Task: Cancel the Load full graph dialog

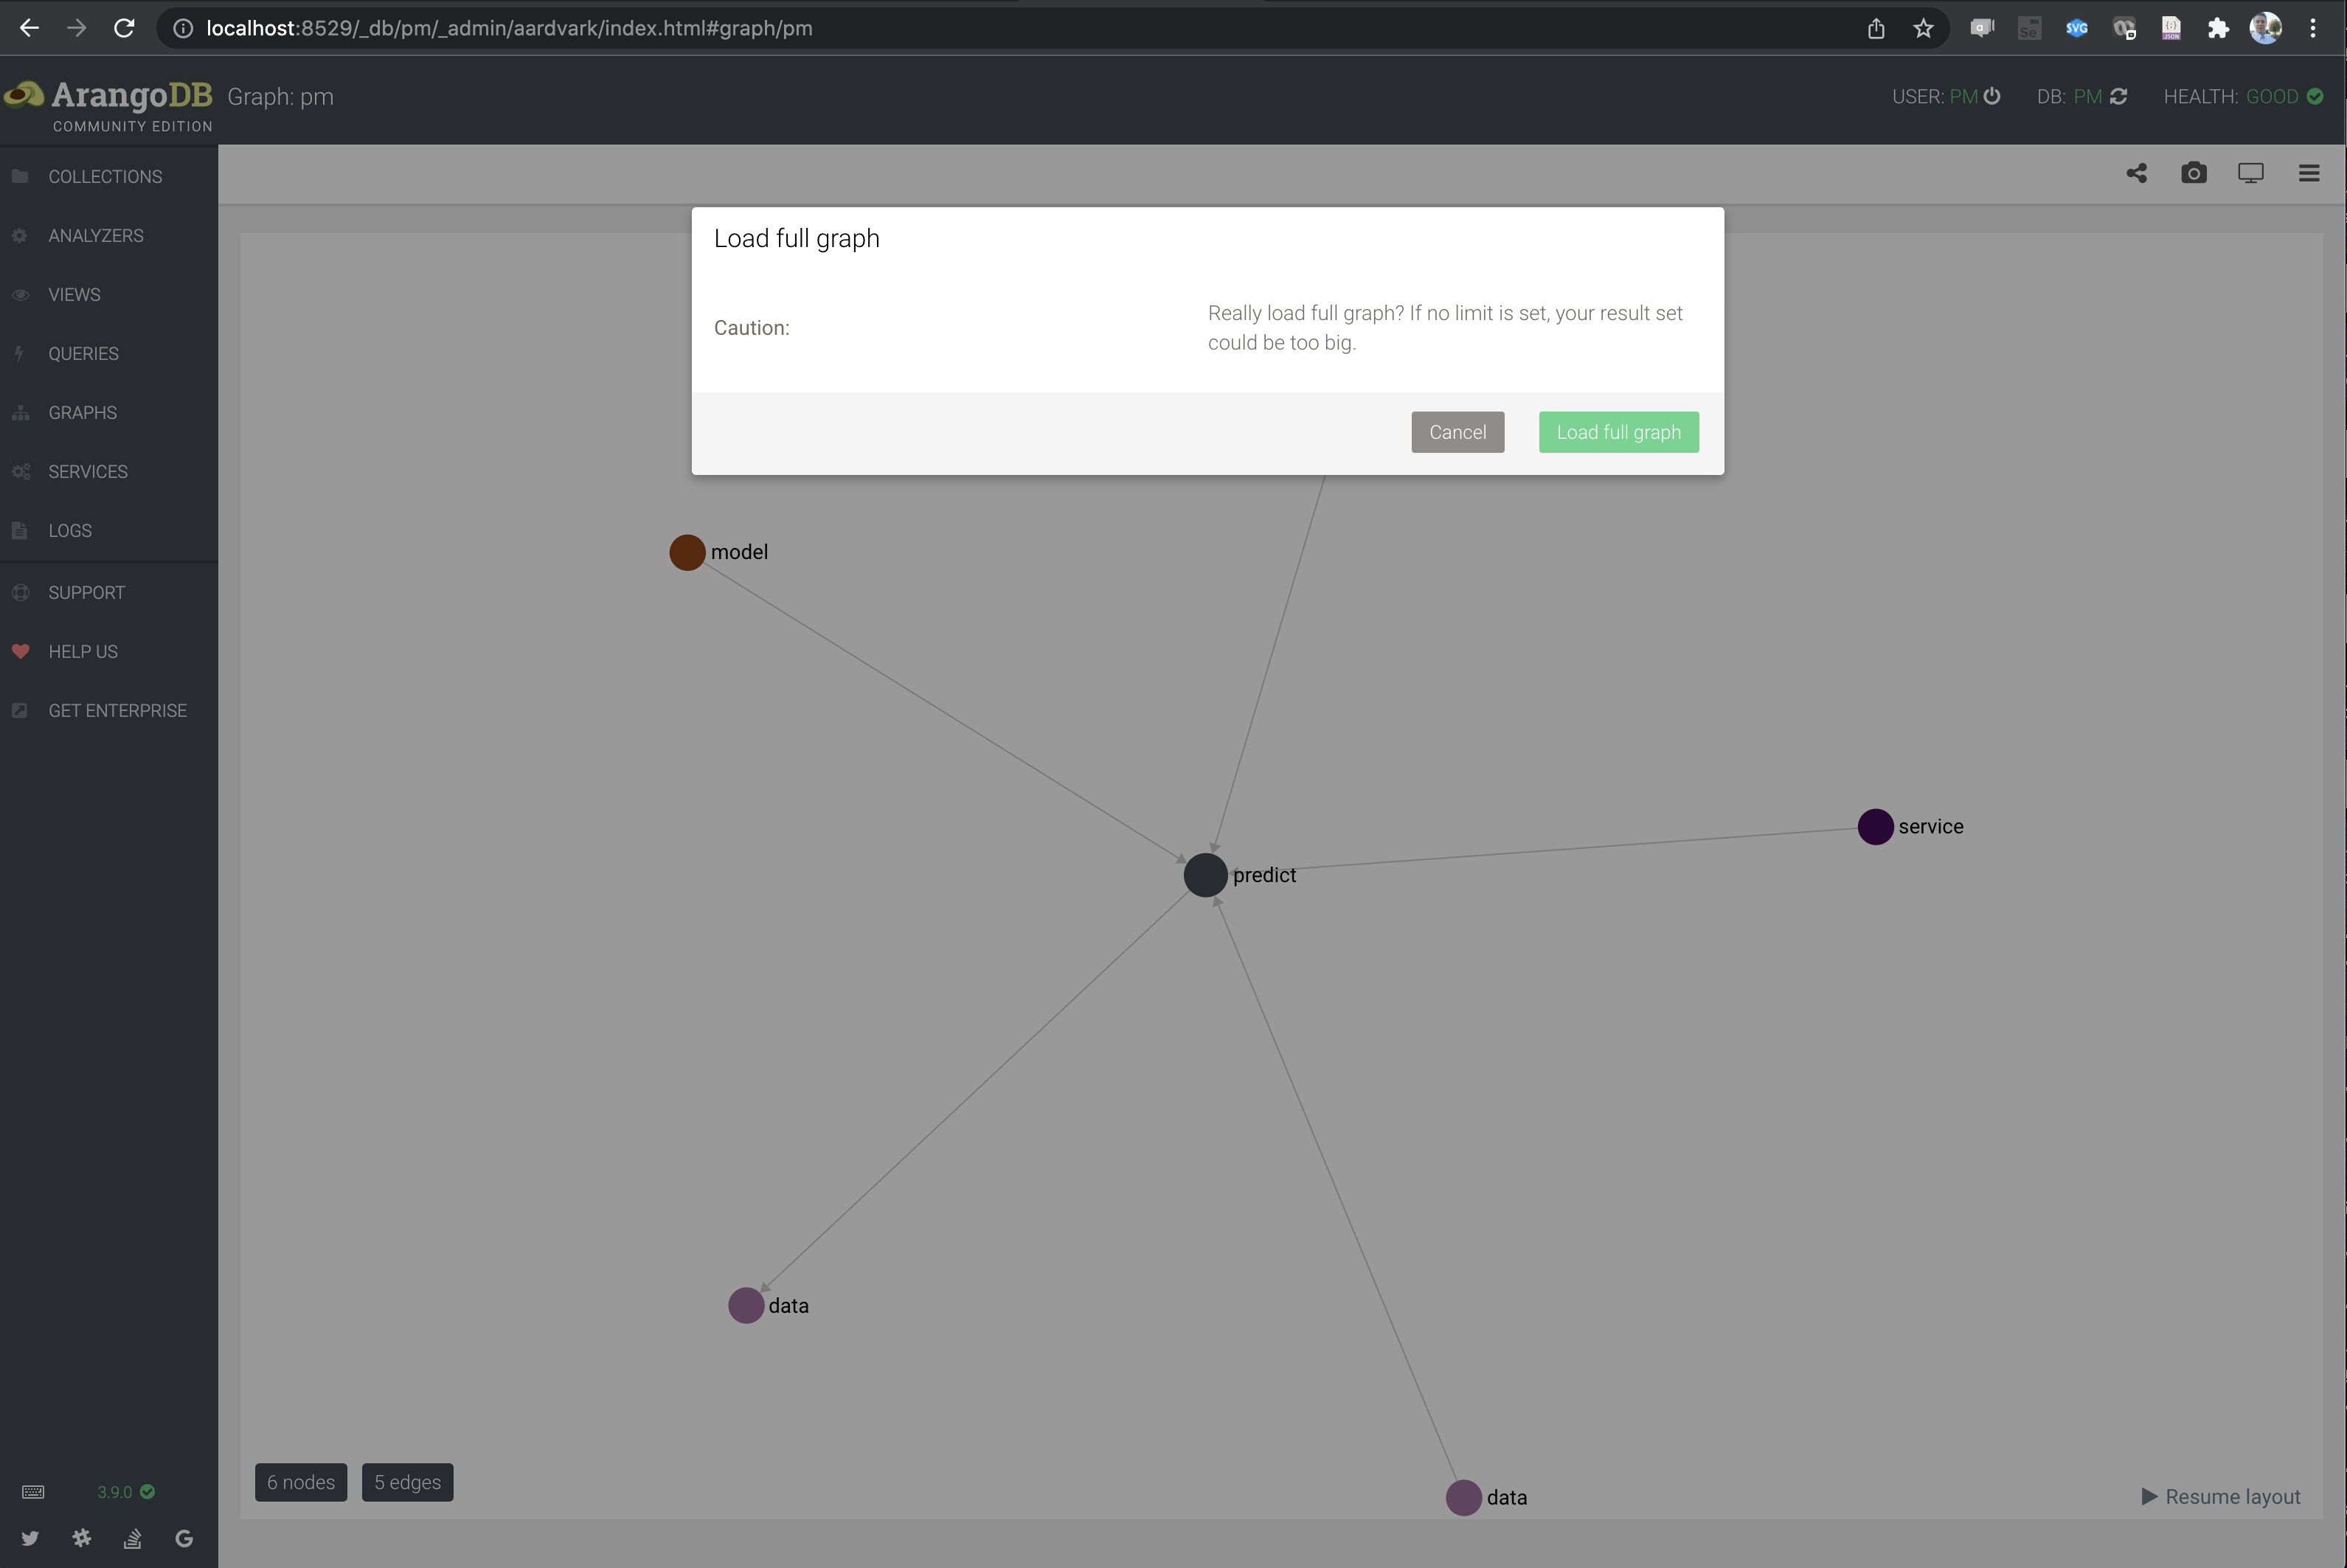Action: [1457, 432]
